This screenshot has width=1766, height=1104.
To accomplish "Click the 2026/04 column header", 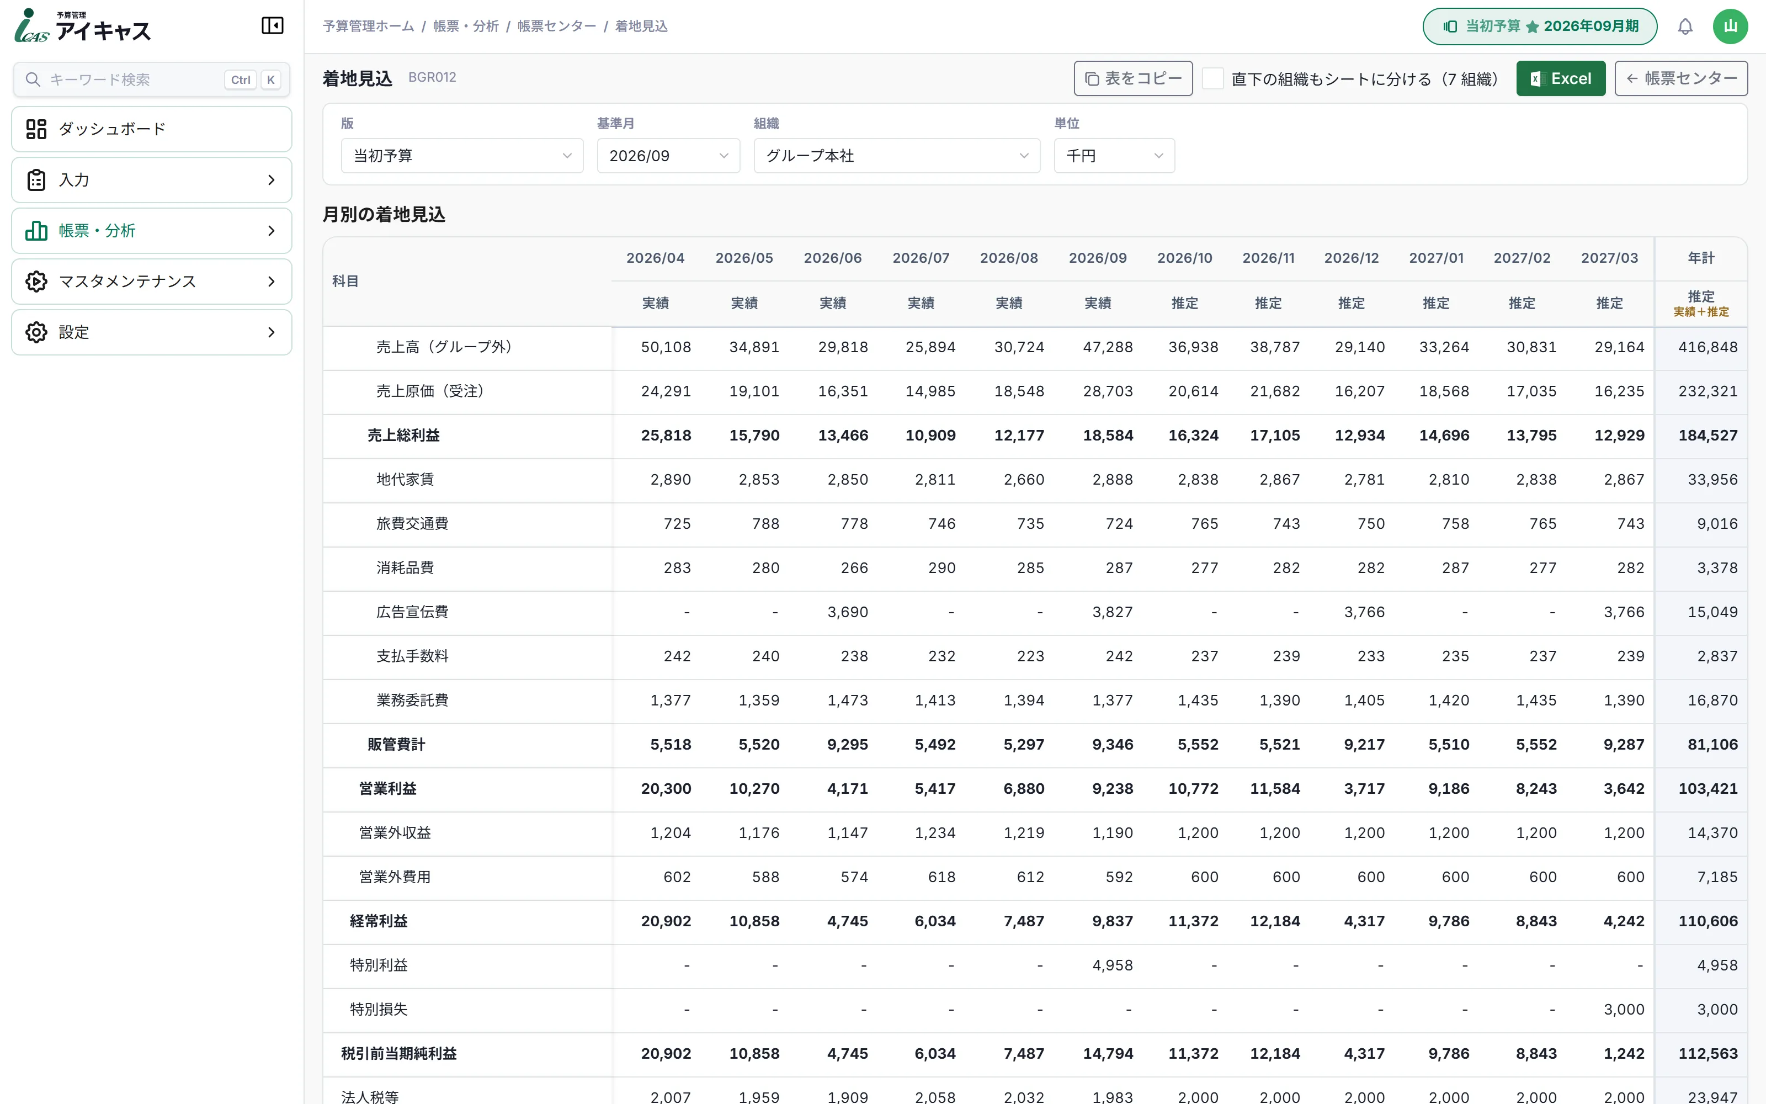I will pyautogui.click(x=655, y=258).
